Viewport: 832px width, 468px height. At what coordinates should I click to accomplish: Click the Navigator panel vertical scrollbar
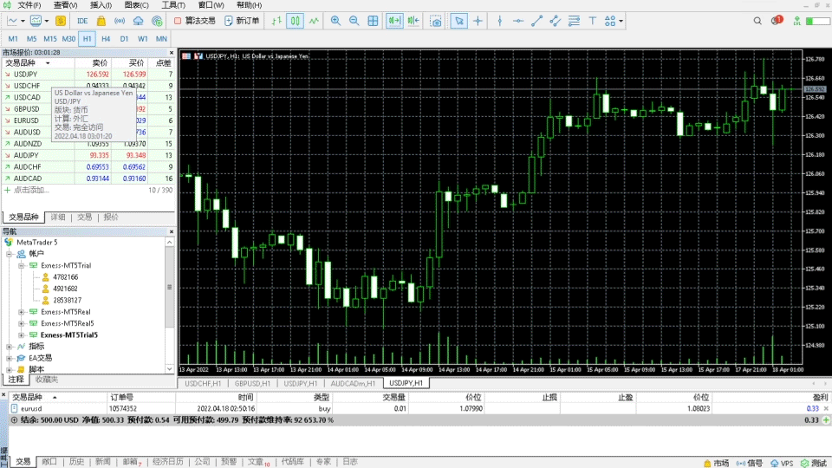pos(169,303)
